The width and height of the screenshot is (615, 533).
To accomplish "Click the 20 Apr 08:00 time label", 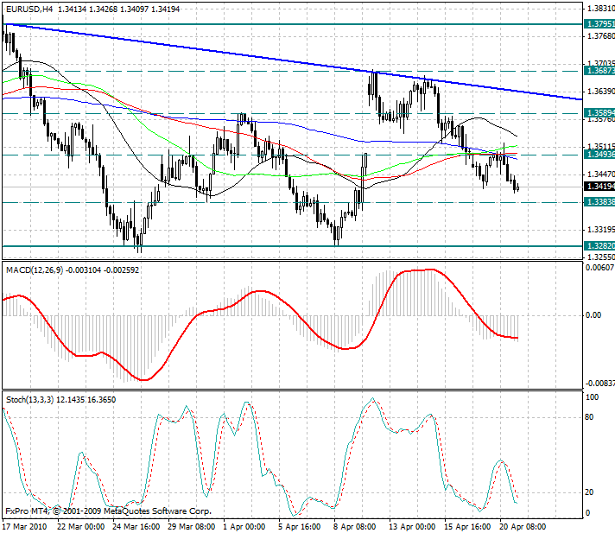I will [523, 526].
